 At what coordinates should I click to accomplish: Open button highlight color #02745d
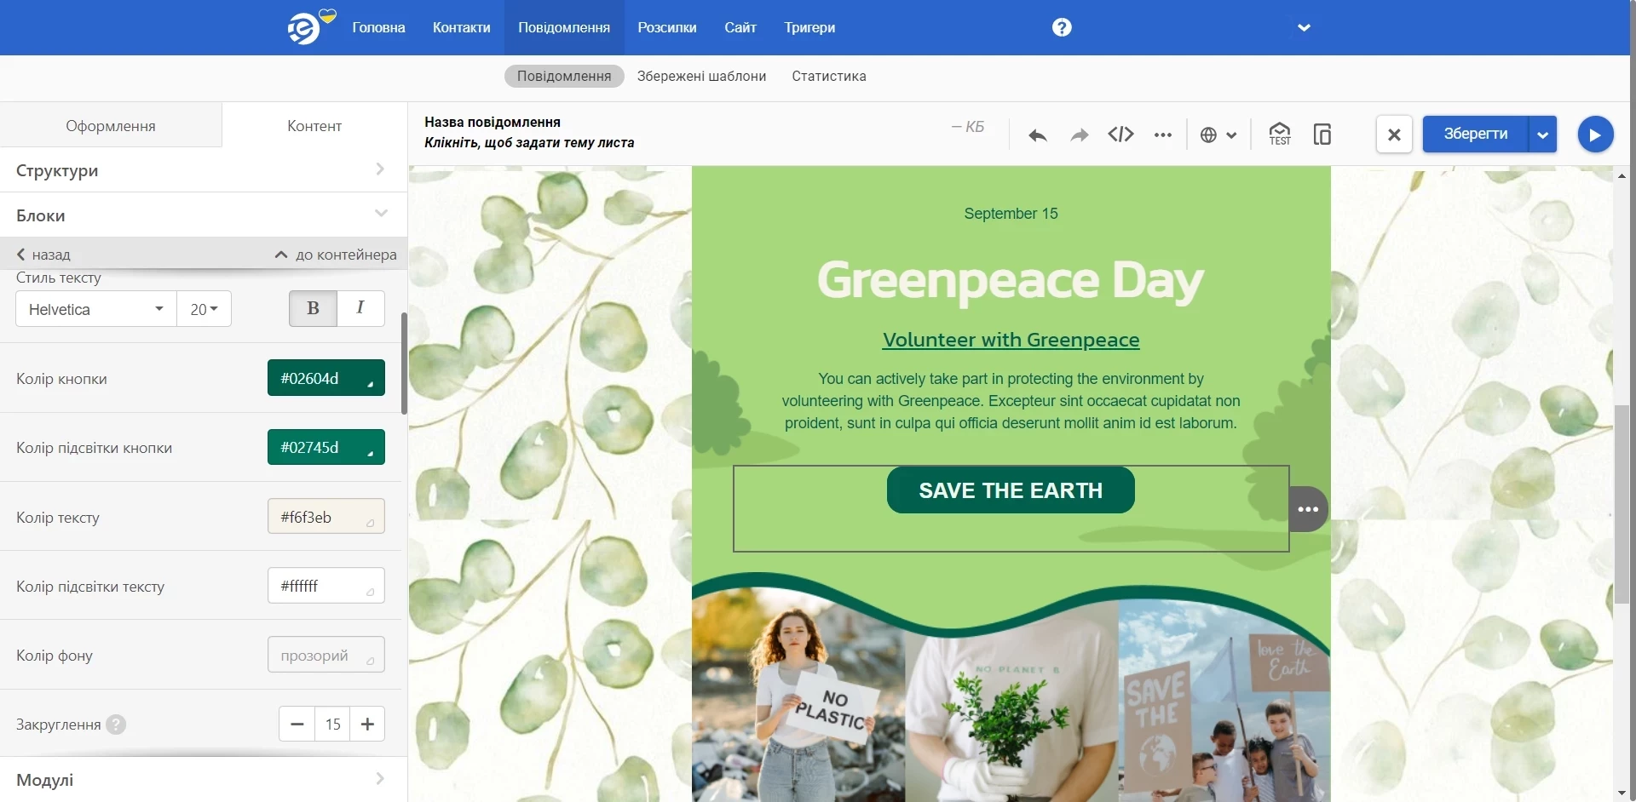(326, 447)
